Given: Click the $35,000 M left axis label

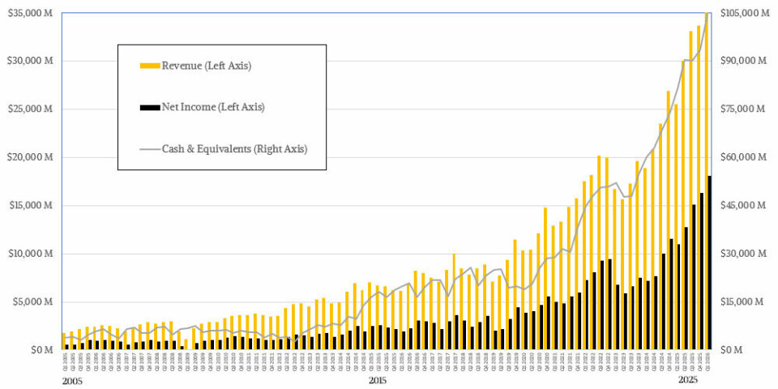Looking at the screenshot, I should tap(30, 13).
